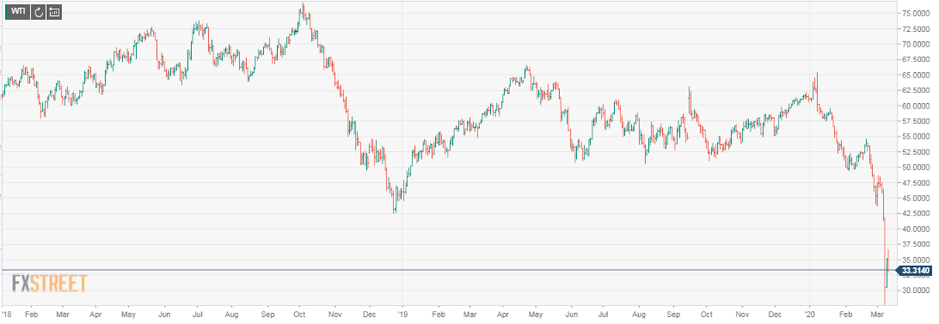Screen dimensions: 939x324
Task: Click the WTI symbol button
Action: pyautogui.click(x=18, y=12)
